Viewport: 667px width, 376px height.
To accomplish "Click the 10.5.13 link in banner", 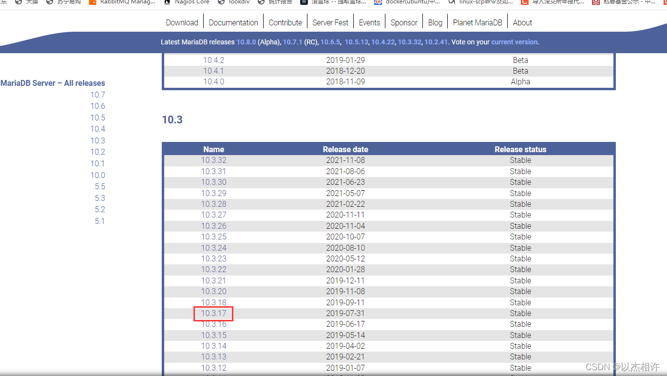I will [356, 42].
